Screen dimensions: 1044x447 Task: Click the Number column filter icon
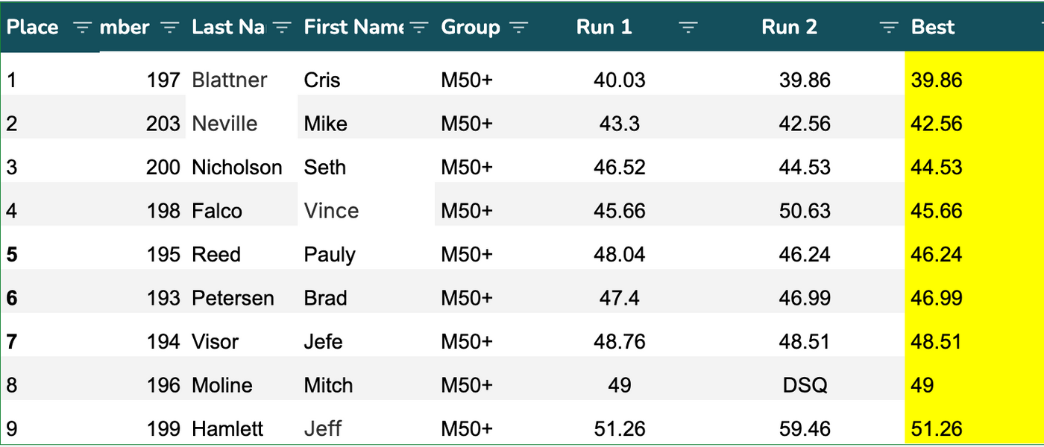pyautogui.click(x=170, y=28)
